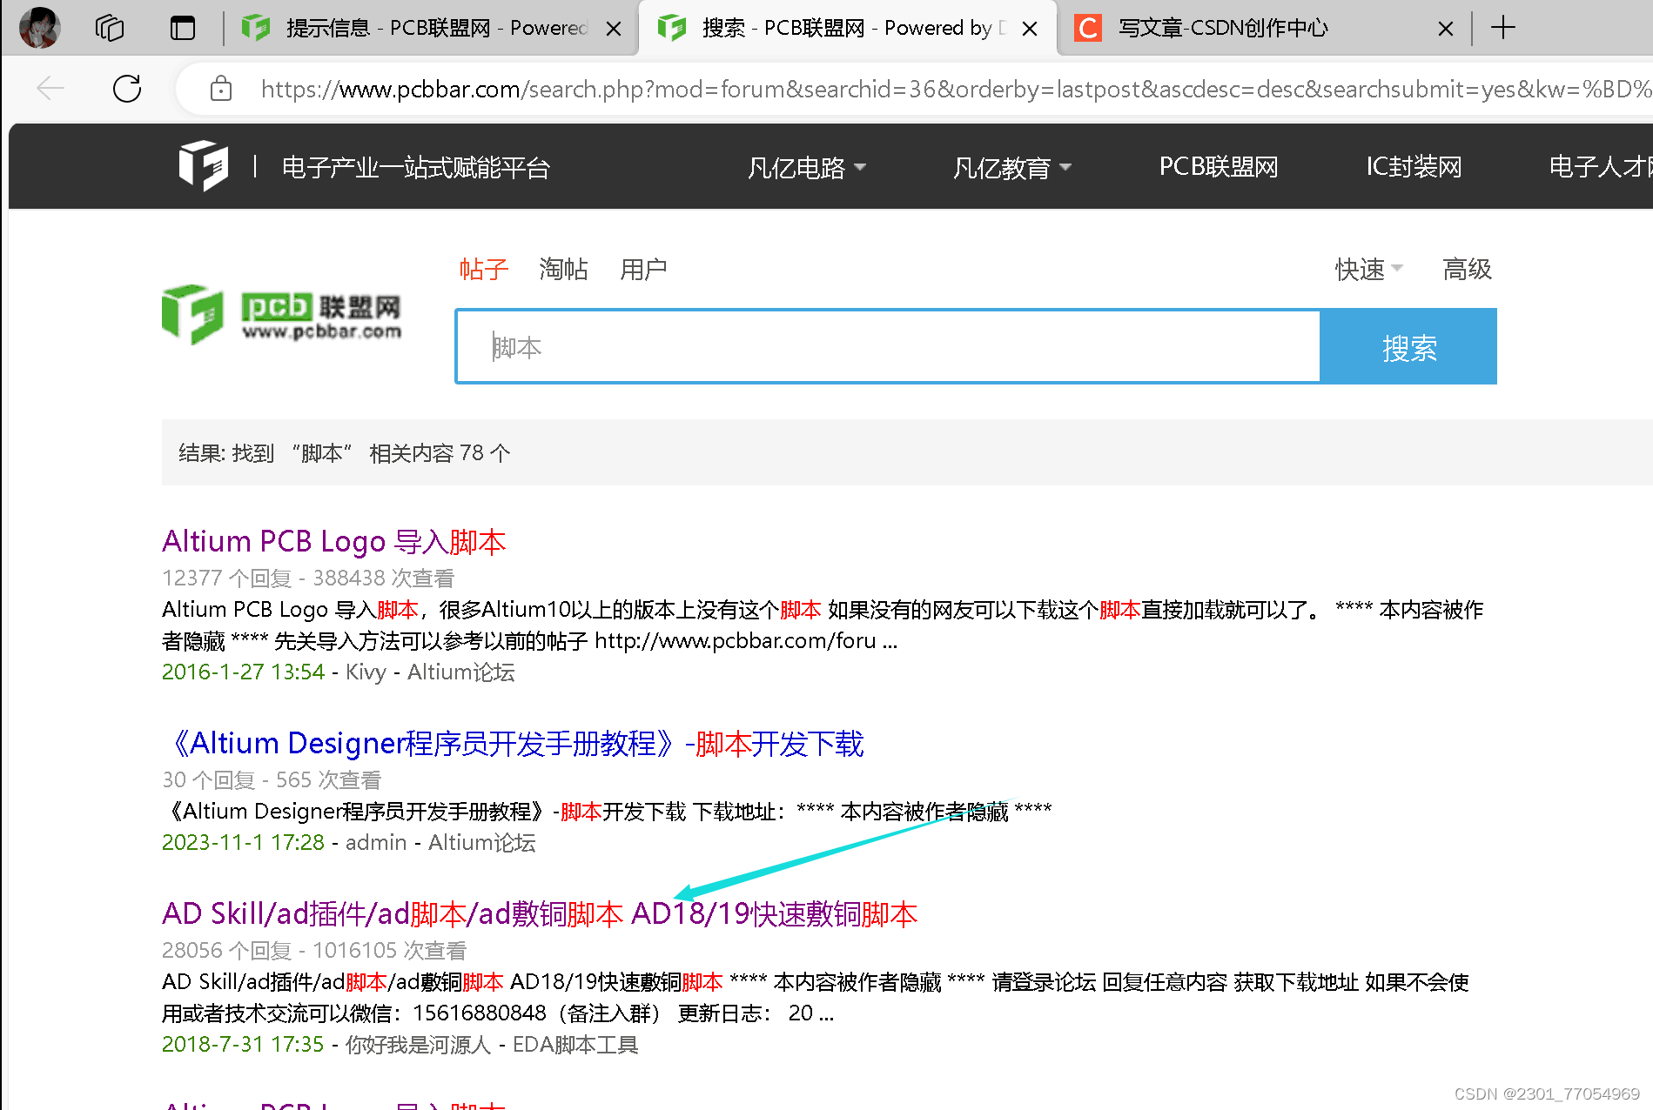The width and height of the screenshot is (1653, 1110).
Task: Click the 结果: 找到 “脚本” 相关内容 78 个 text
Action: pos(345,453)
